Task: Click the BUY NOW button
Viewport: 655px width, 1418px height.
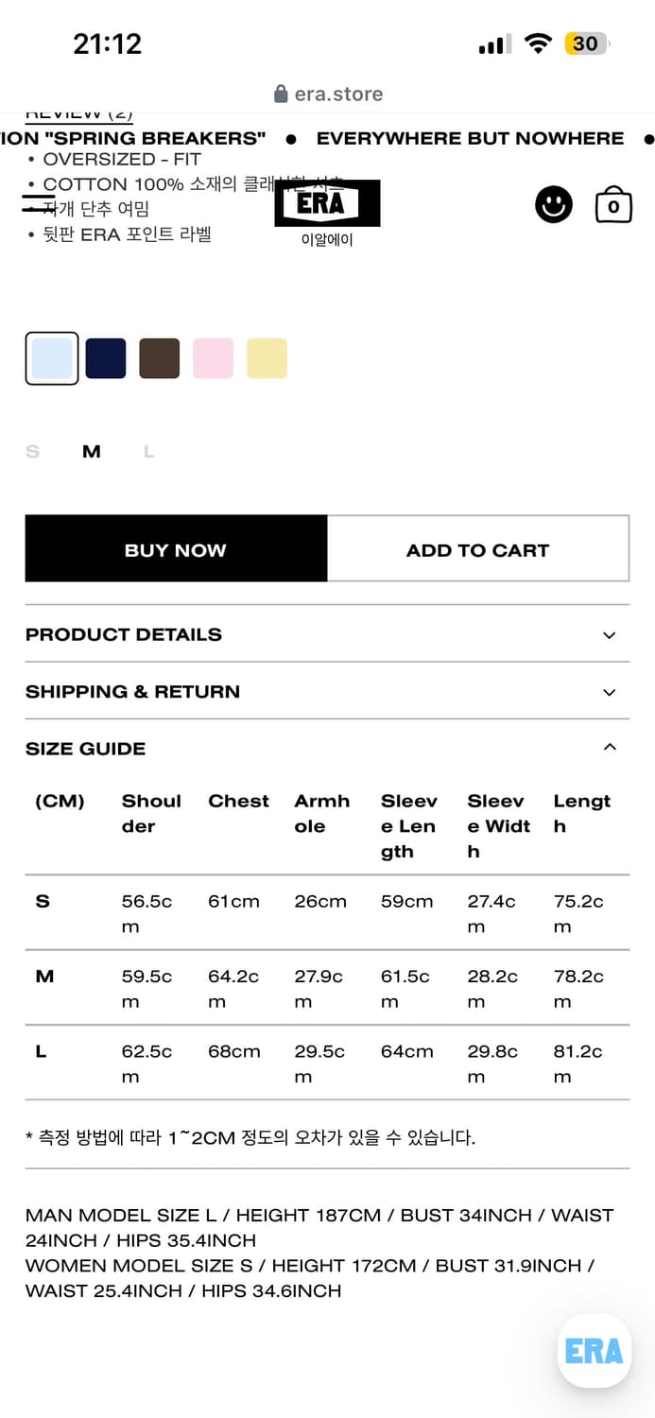Action: 176,549
